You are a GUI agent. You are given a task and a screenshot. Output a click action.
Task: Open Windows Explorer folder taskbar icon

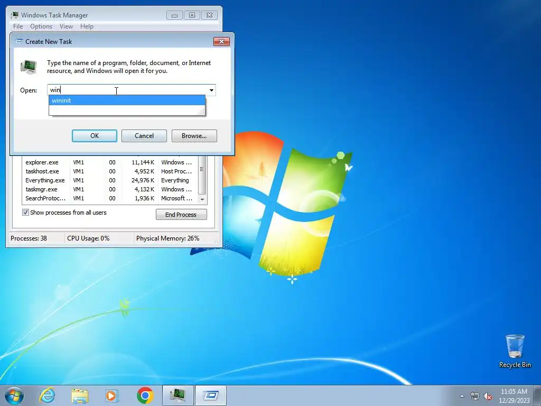80,395
